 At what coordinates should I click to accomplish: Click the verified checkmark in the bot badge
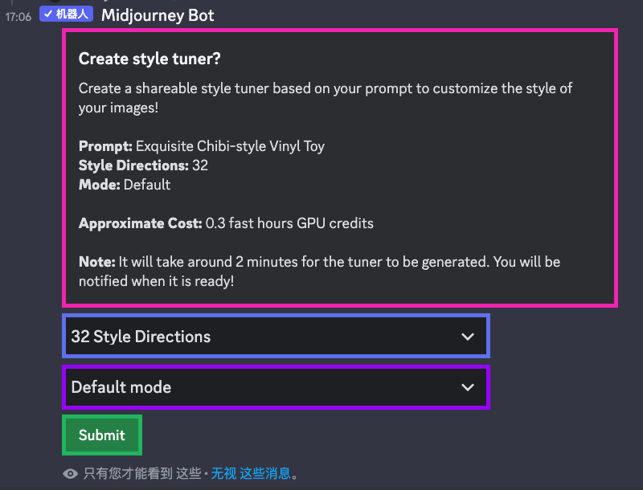48,15
